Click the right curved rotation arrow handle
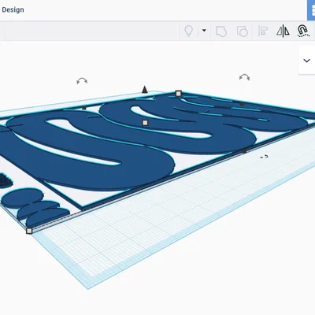This screenshot has width=315, height=315. coord(244,77)
